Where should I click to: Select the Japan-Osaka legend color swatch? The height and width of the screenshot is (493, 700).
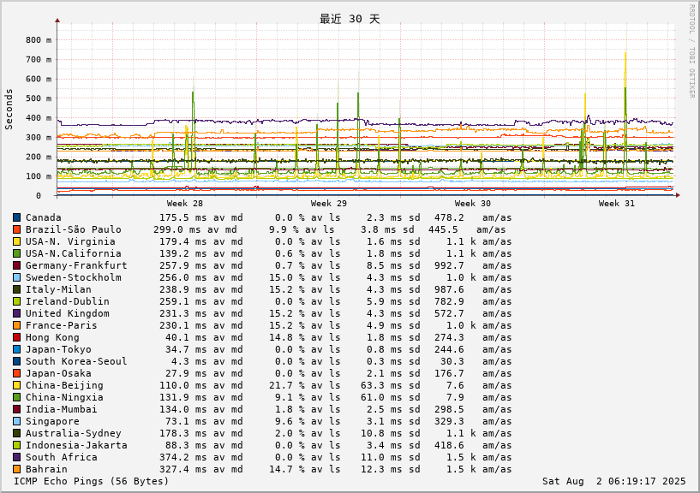point(16,373)
